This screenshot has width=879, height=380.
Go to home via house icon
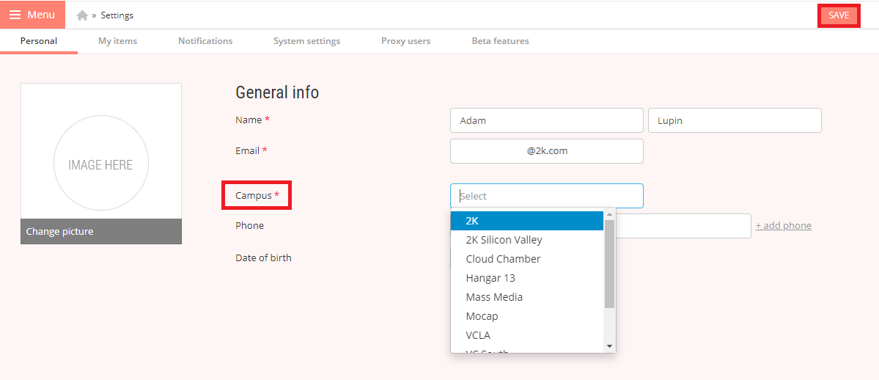pyautogui.click(x=82, y=15)
